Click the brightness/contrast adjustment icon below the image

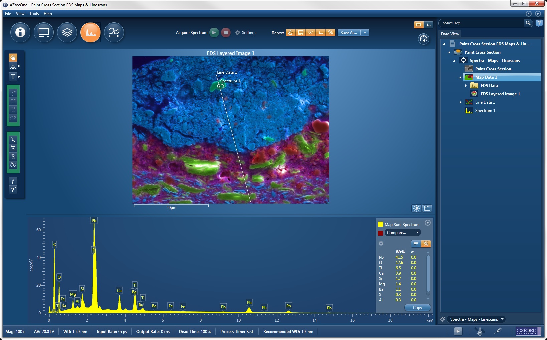pyautogui.click(x=416, y=208)
